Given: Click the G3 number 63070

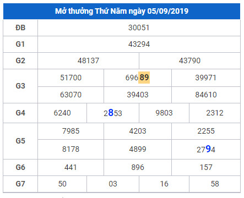Looking at the screenshot, I should tap(71, 95).
